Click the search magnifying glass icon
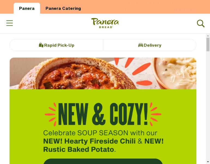This screenshot has width=210, height=164. click(x=201, y=23)
